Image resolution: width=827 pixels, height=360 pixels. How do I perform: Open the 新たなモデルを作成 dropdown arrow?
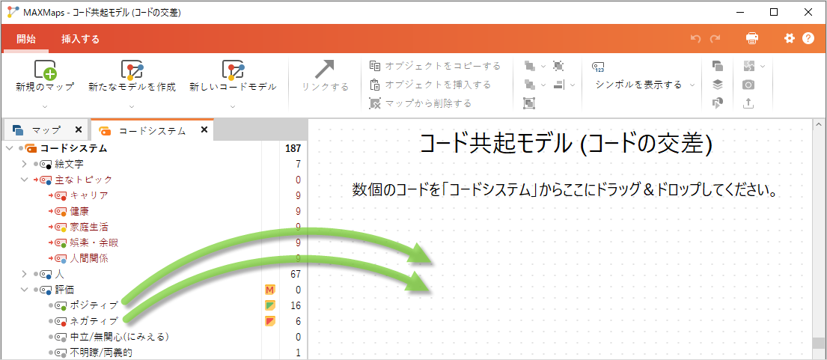(132, 106)
